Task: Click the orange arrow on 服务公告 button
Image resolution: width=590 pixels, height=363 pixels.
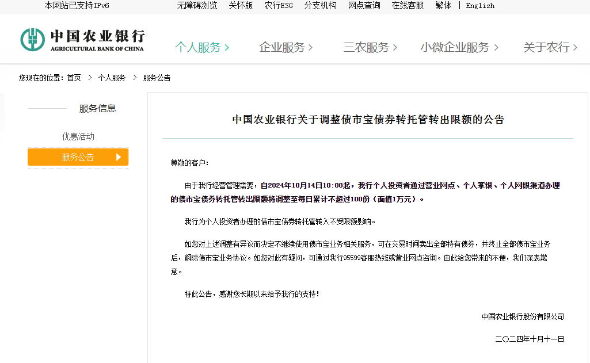Action: point(120,156)
